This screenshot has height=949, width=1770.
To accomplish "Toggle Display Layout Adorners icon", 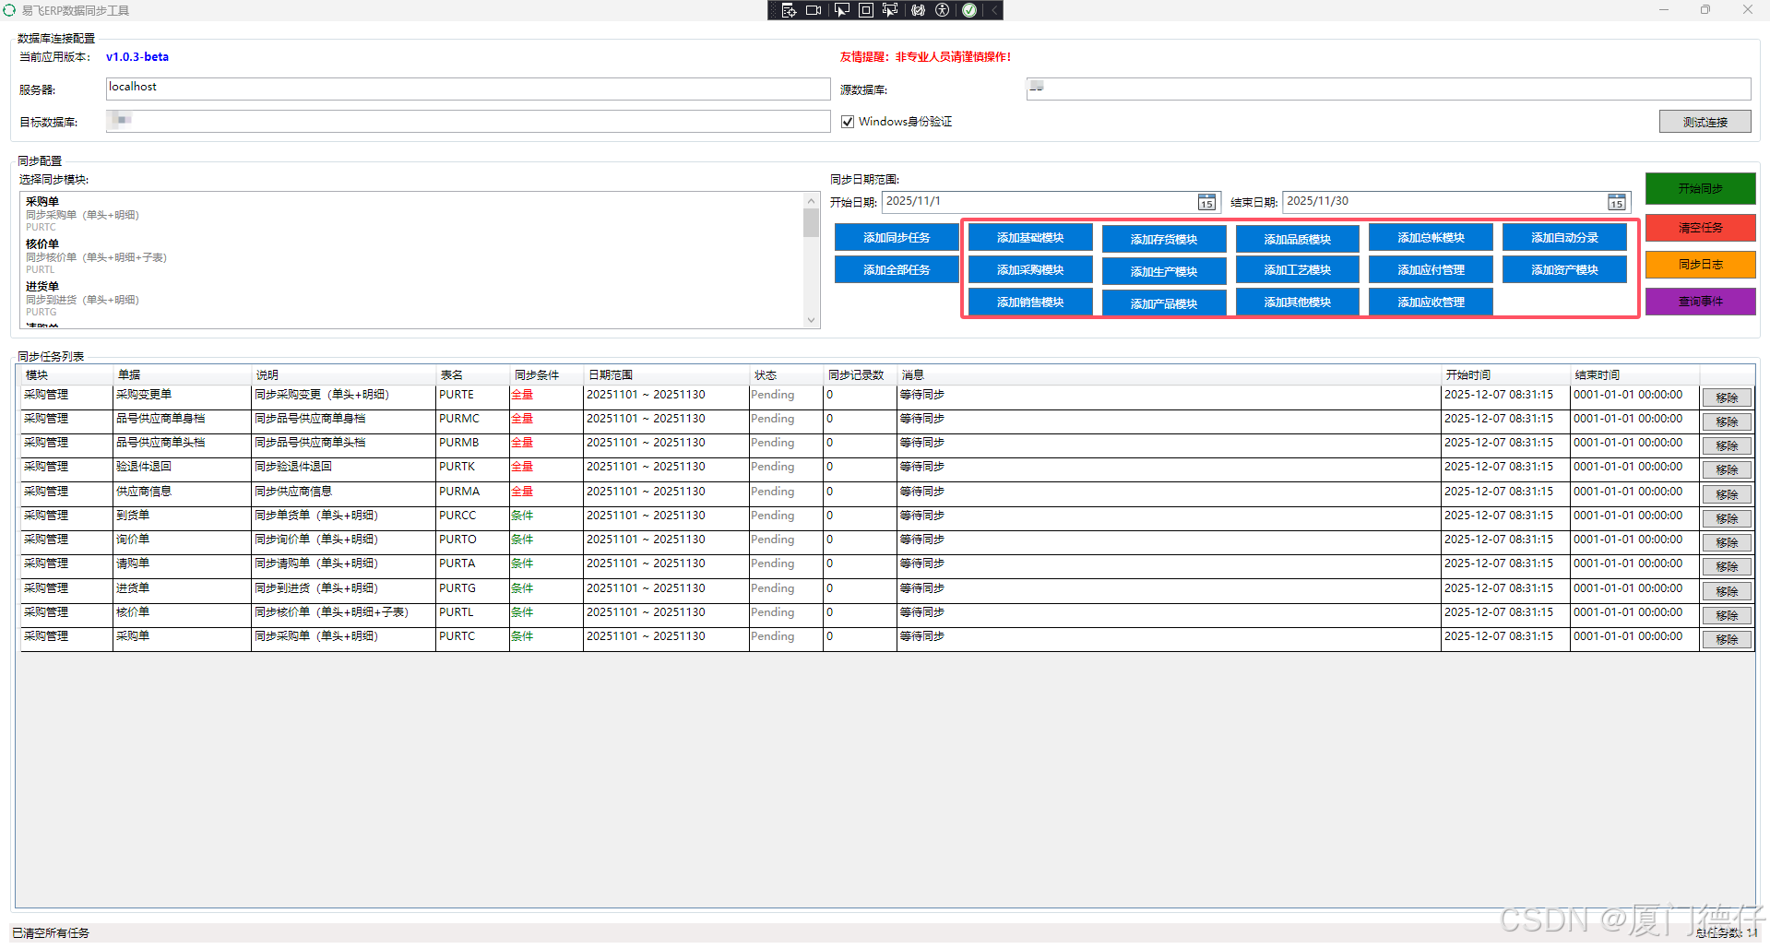I will click(x=866, y=10).
